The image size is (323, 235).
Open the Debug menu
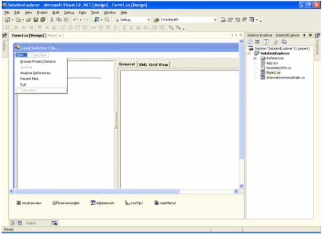69,12
